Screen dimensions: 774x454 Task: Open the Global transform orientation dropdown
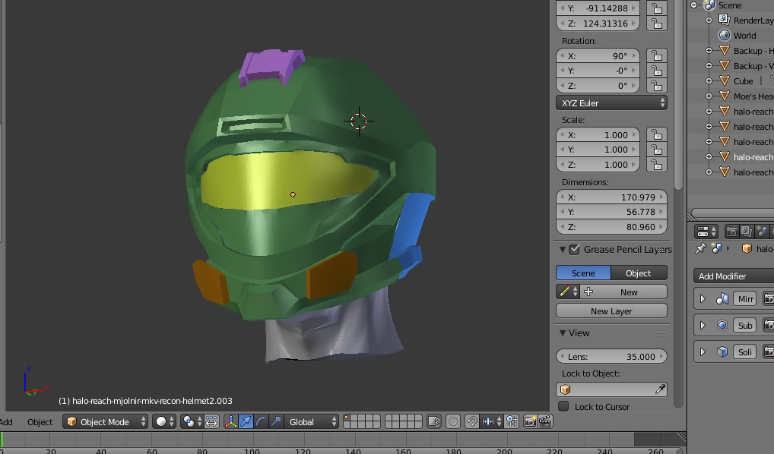[312, 422]
